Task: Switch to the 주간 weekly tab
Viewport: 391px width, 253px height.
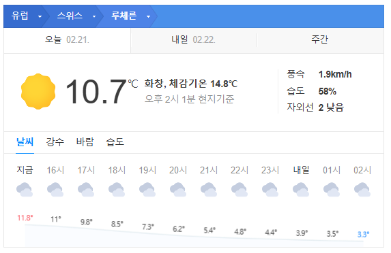Action: click(x=320, y=39)
